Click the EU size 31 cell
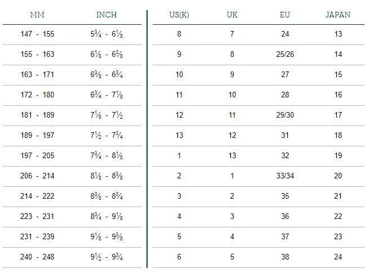The width and height of the screenshot is (373, 273). 285,136
